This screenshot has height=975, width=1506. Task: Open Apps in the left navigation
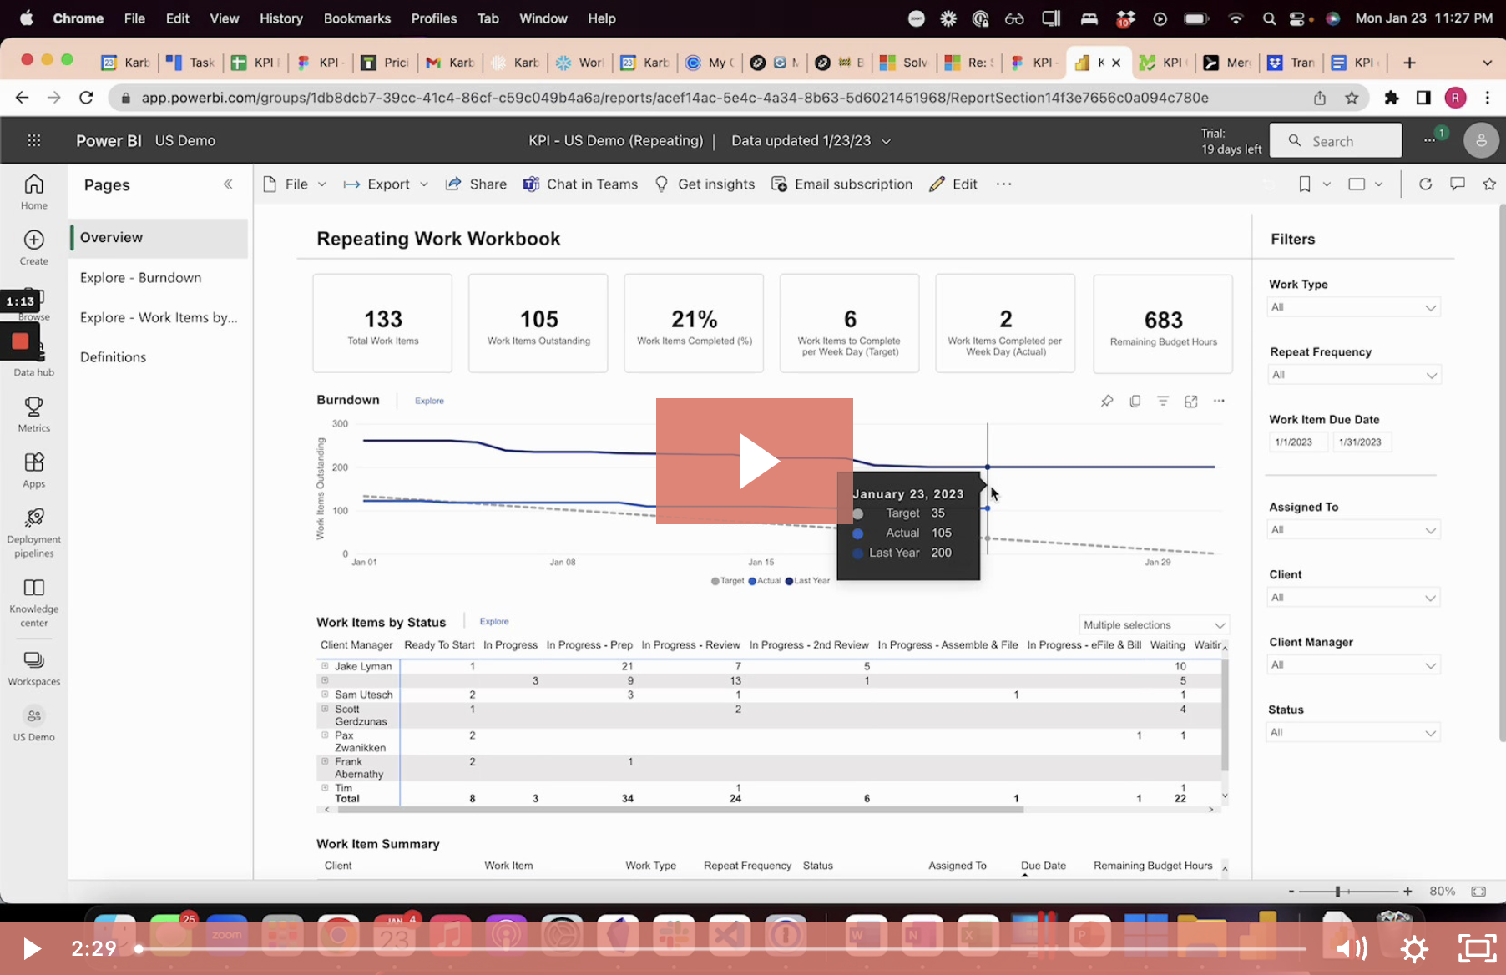click(x=34, y=471)
